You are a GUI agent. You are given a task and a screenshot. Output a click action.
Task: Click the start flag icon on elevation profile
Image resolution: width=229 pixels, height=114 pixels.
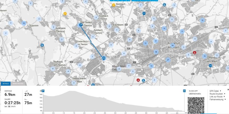43,91
